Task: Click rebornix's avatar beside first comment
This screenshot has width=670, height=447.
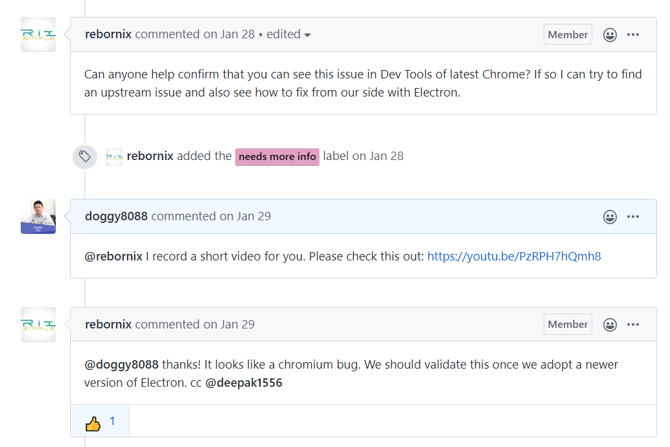Action: point(38,34)
